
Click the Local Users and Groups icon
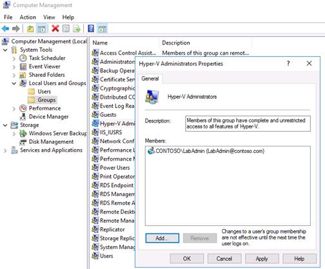23,83
